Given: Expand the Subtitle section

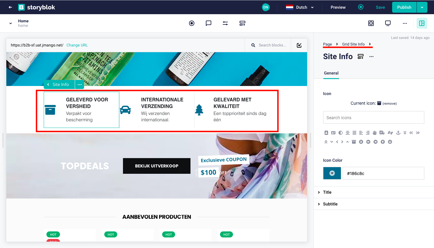Looking at the screenshot, I should coord(330,204).
